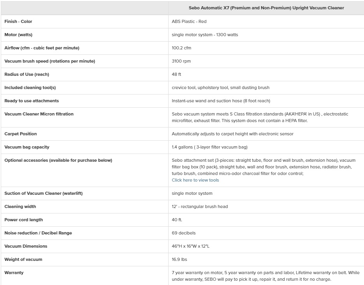
Task: Click the 'Carpet Position' row label
Action: pyautogui.click(x=21, y=134)
